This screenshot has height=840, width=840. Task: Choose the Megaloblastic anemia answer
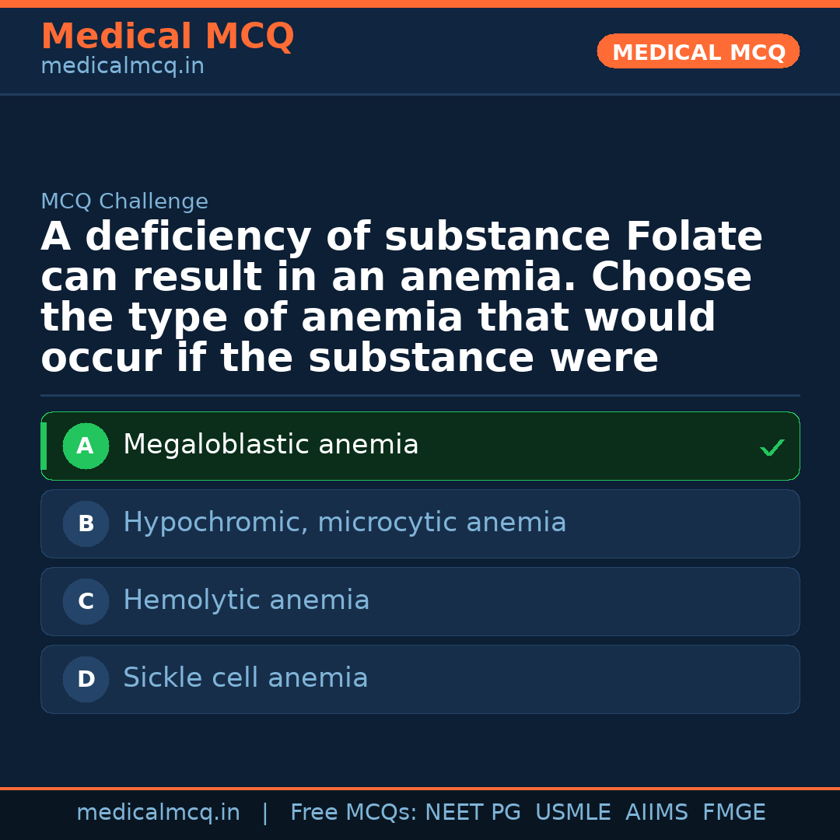pos(271,445)
